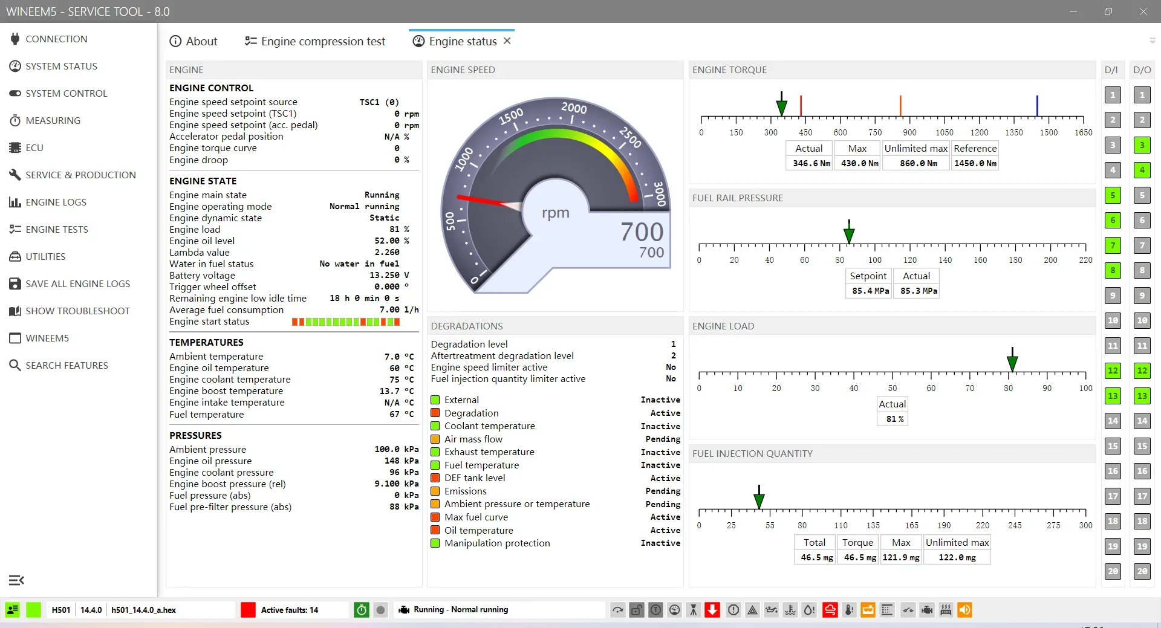Toggle digital output 3

[1142, 145]
